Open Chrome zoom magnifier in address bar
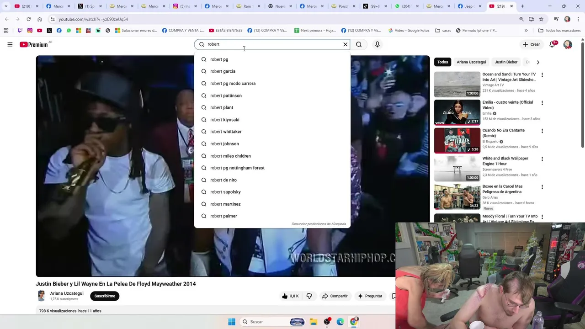The image size is (585, 329). coord(521,19)
